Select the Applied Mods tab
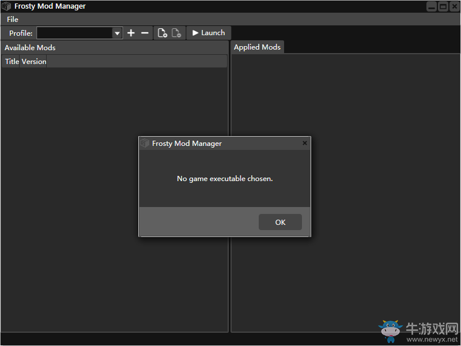Screen dimensions: 461x346 click(x=257, y=47)
